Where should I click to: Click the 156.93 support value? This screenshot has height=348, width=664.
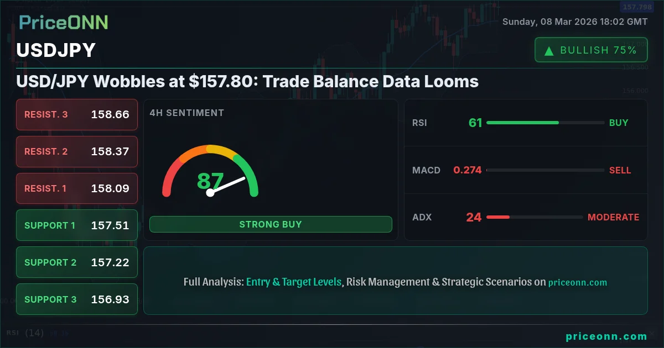tap(110, 299)
